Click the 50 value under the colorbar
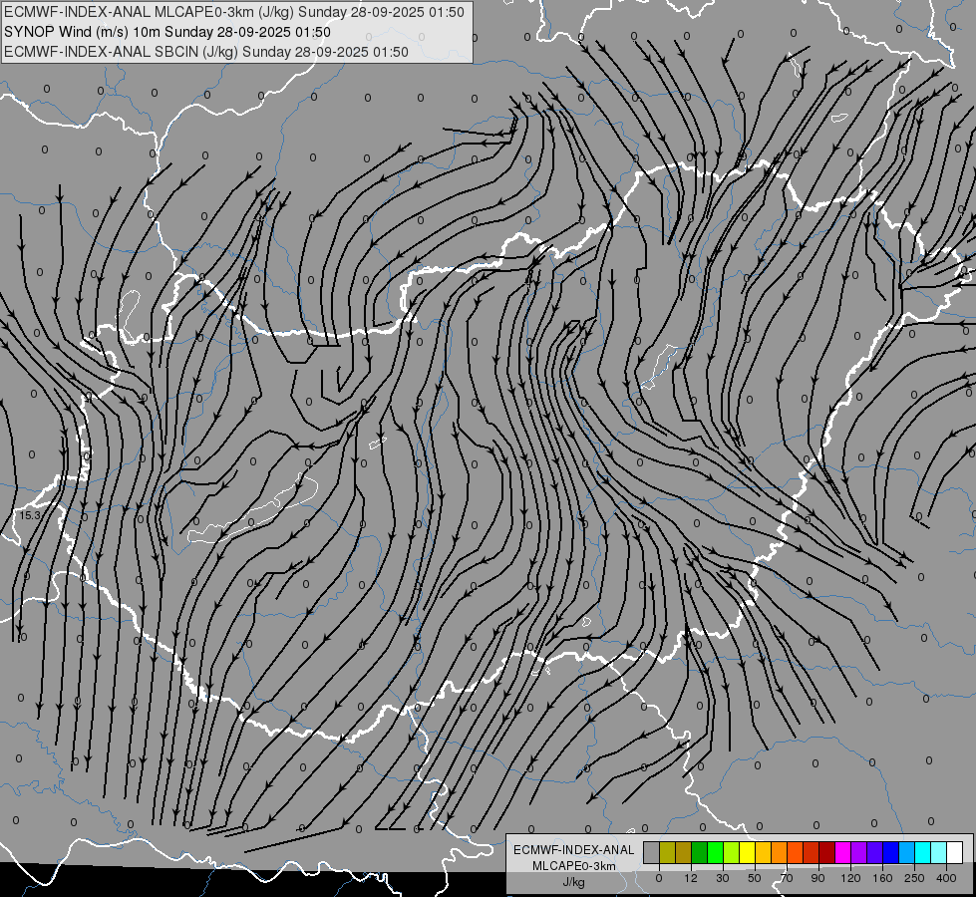This screenshot has width=976, height=897. point(755,878)
